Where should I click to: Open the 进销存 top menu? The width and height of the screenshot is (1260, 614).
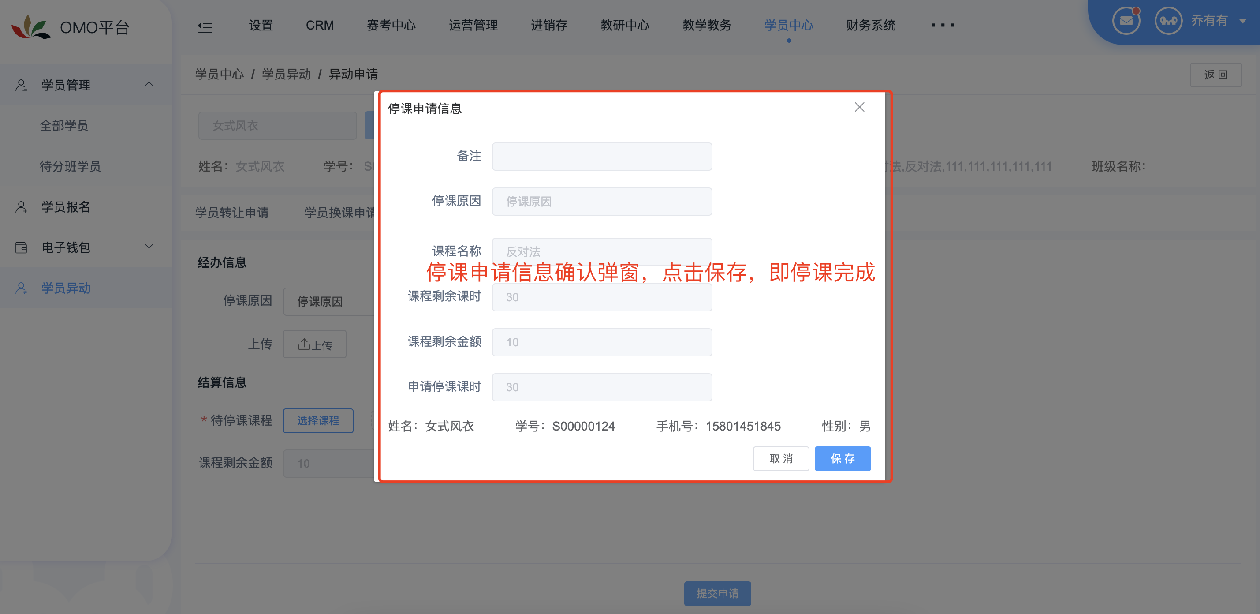click(549, 26)
